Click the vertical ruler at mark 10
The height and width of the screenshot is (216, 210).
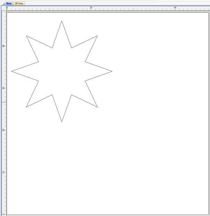3,172
